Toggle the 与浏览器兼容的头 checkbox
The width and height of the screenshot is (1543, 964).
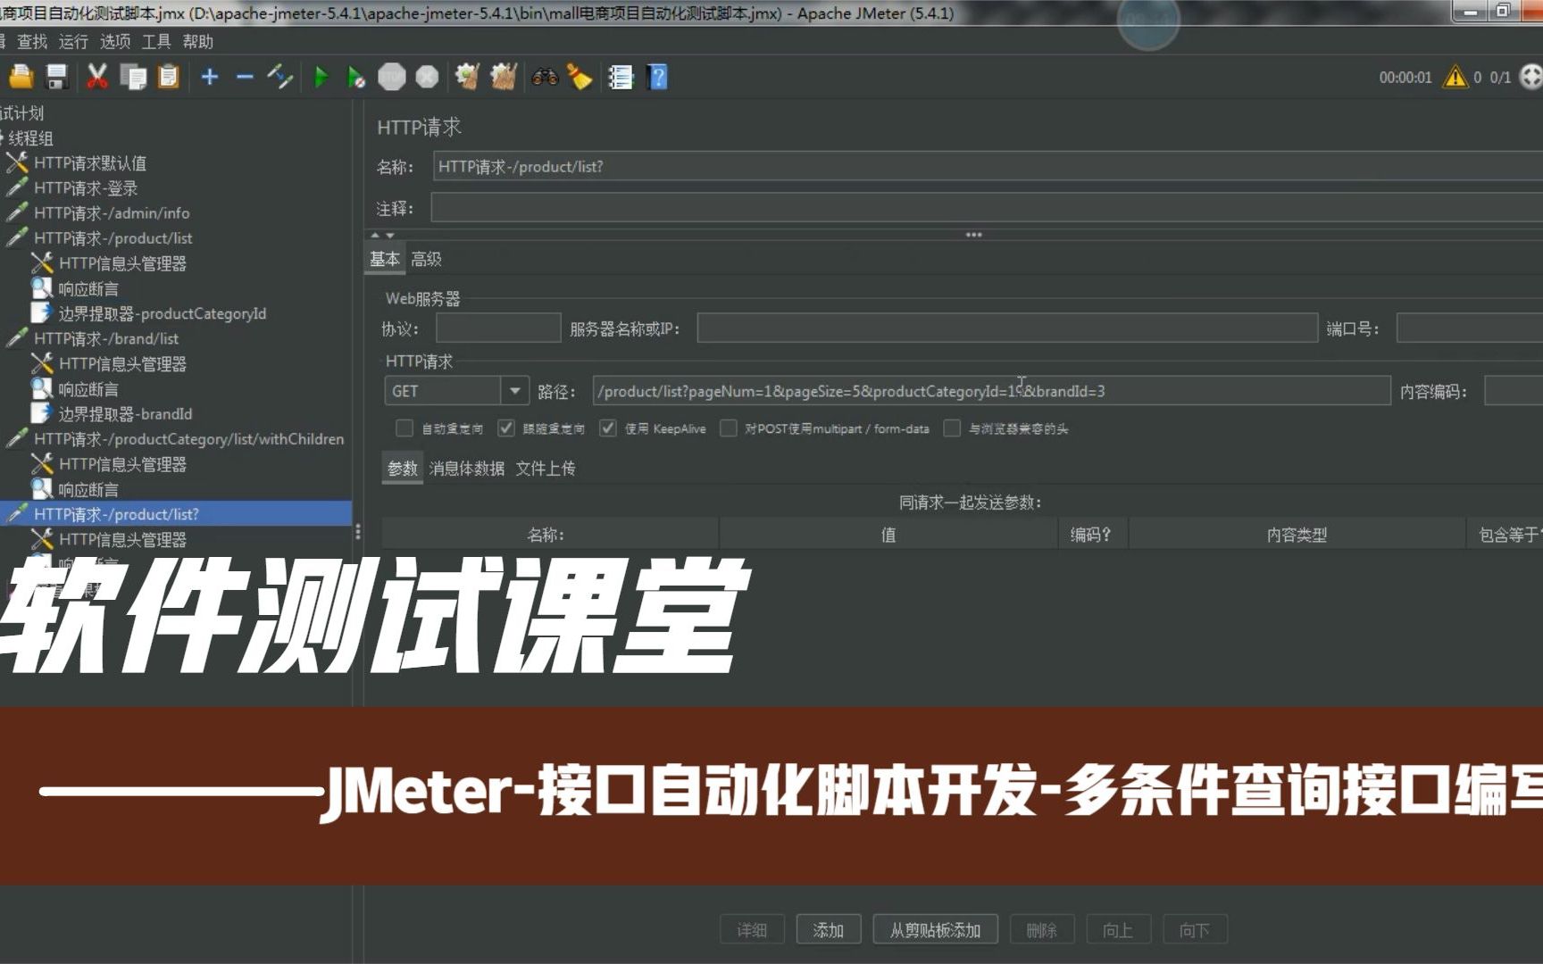pos(953,428)
